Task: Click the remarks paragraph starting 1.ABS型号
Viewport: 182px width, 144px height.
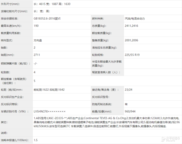Action: click(107, 122)
